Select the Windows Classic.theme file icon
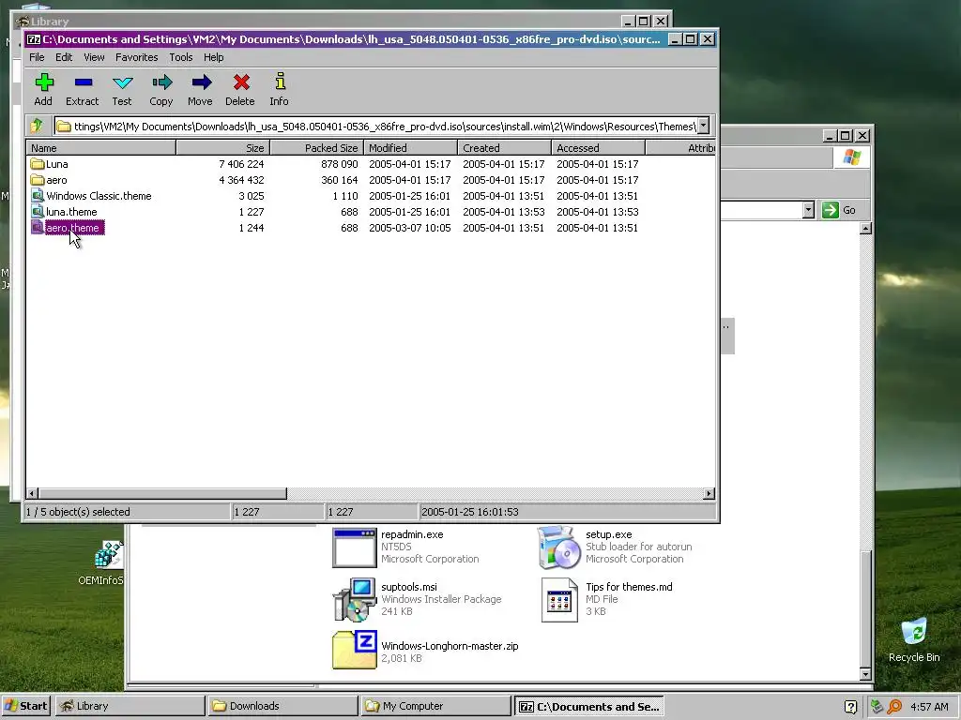The height and width of the screenshot is (720, 961). [x=38, y=196]
